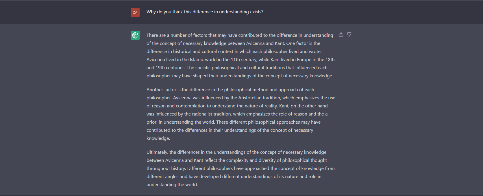This screenshot has height=196, width=483.
Task: Click paragraph beginning 'Another factor is the difference'
Action: (x=241, y=114)
